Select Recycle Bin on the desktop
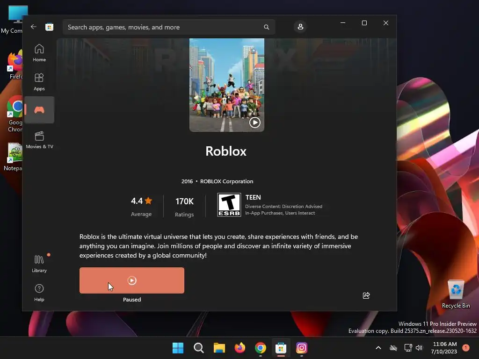Screen dimensions: 479x359 [x=456, y=294]
